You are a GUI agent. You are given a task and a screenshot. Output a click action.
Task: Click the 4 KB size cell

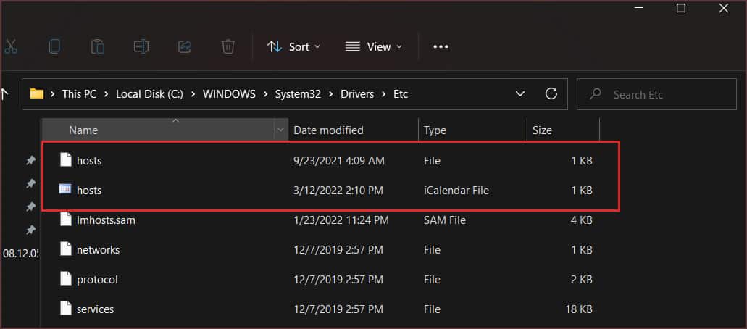582,220
